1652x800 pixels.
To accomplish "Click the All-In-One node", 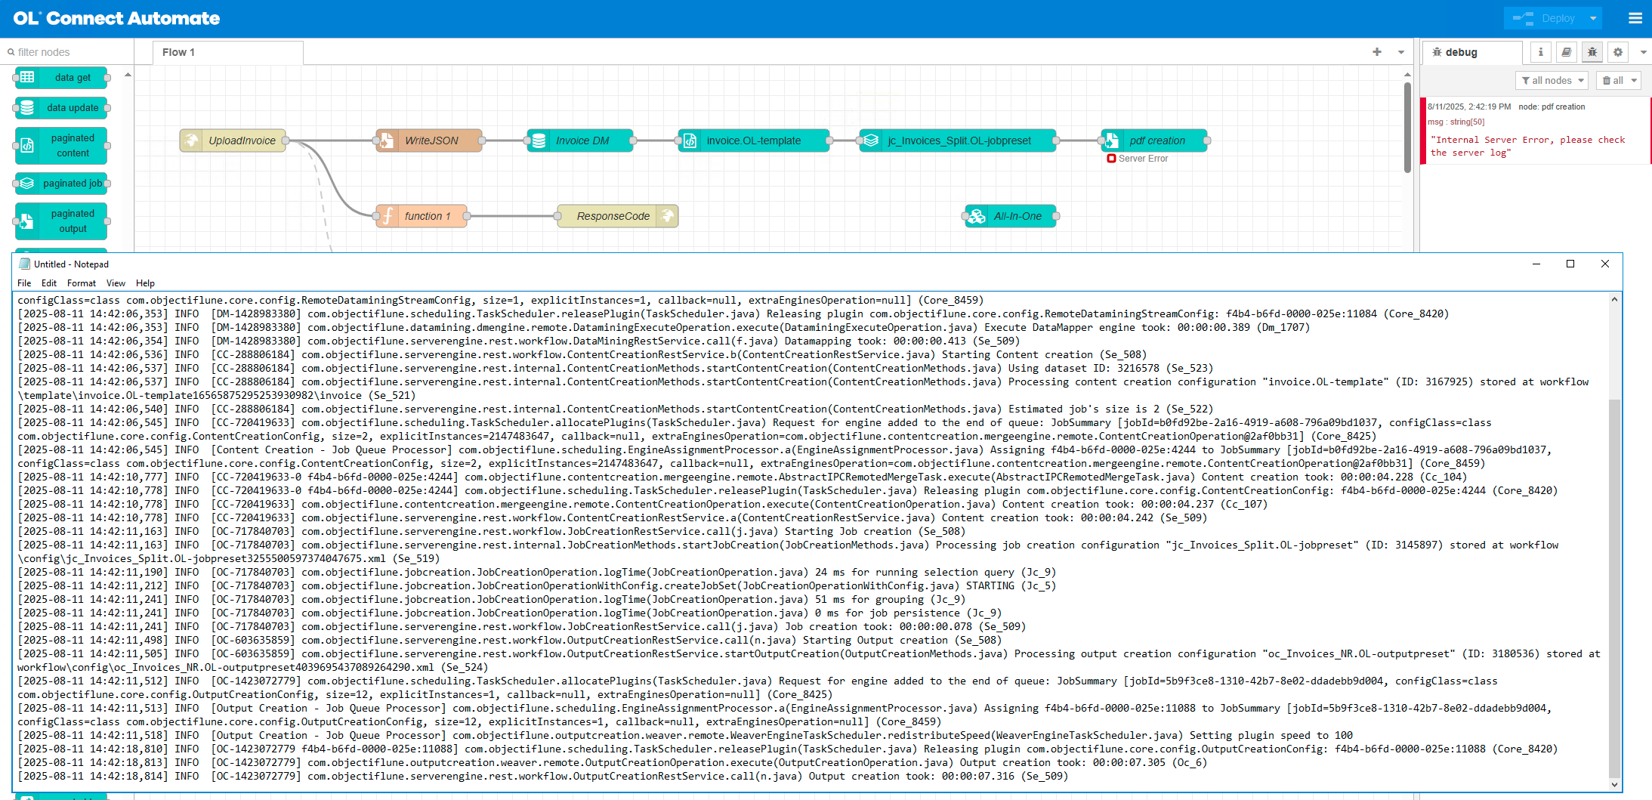I will [x=1016, y=216].
